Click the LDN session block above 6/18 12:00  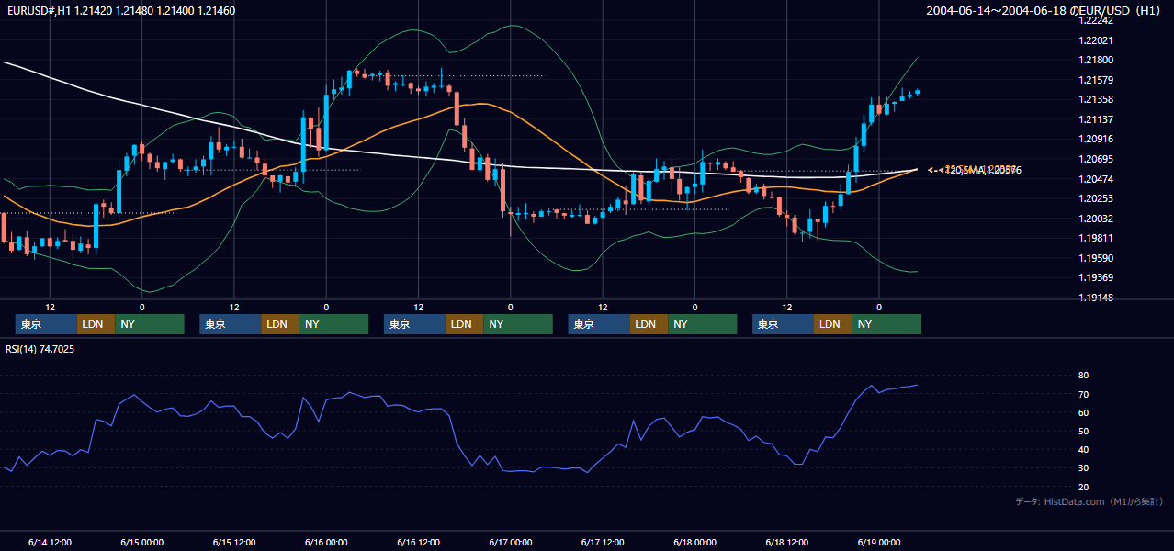(x=832, y=324)
